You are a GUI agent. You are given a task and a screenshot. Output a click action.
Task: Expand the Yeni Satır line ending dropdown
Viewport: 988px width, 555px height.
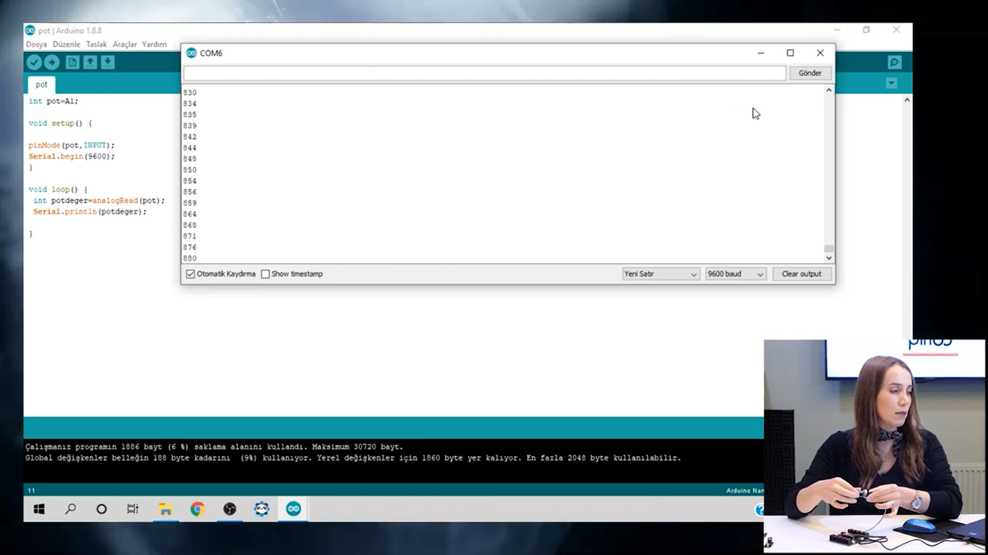(x=660, y=274)
